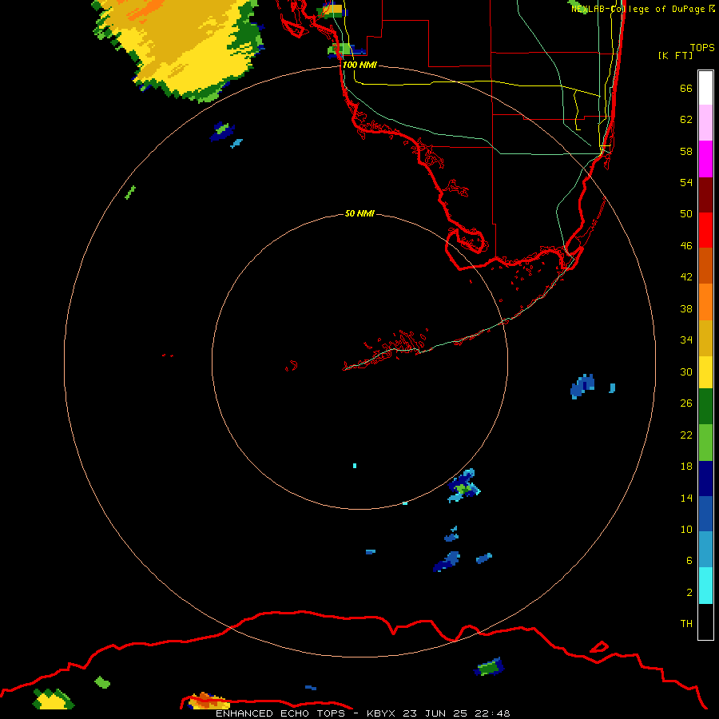
Task: Click the "KBYX" radar station ID
Action: point(380,713)
